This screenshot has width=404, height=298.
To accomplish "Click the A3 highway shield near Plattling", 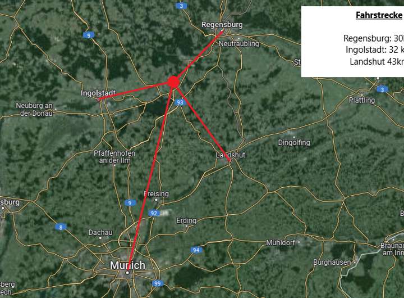I will coord(382,89).
